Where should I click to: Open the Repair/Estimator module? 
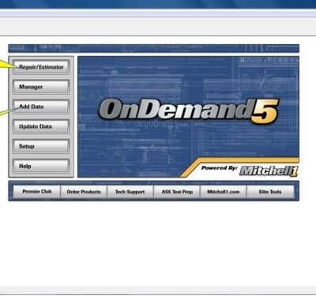coord(41,67)
